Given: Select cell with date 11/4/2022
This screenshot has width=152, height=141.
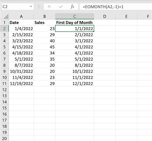Looking at the screenshot, I should click(21, 77).
